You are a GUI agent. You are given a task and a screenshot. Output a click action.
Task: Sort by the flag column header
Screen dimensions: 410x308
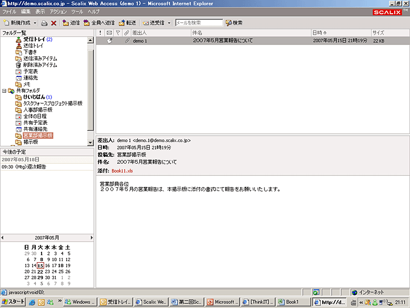[x=118, y=33]
